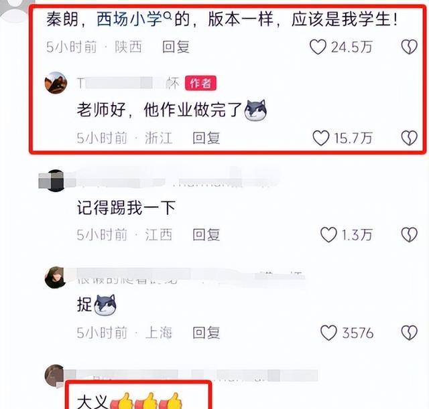Image resolution: width=429 pixels, height=409 pixels.
Task: Open avatar of 记得踢我一下 commenter
Action: pyautogui.click(x=56, y=181)
